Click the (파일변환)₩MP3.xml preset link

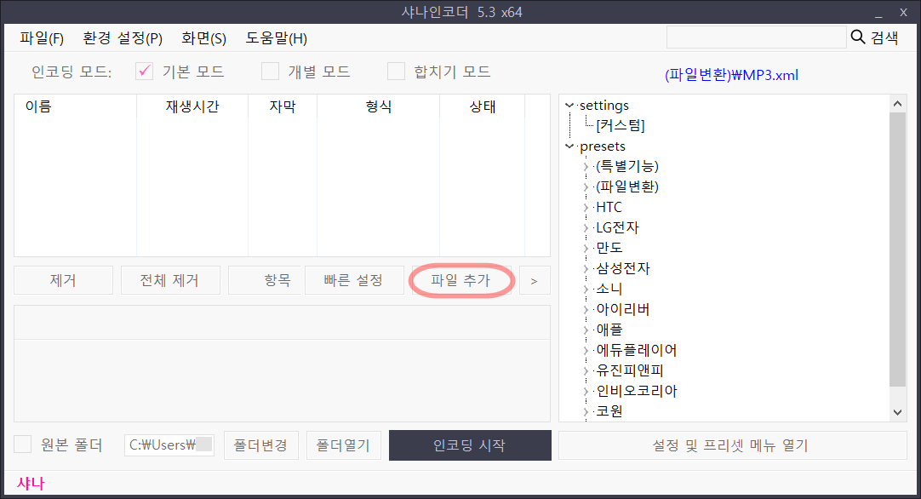pyautogui.click(x=731, y=75)
